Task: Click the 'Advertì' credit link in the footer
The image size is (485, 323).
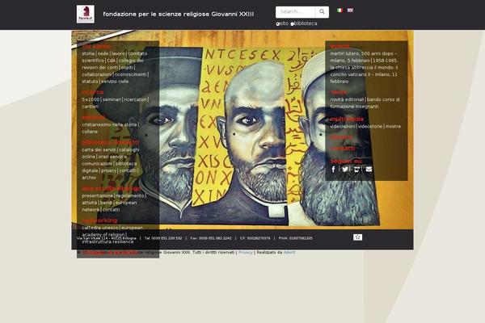Action: point(289,253)
